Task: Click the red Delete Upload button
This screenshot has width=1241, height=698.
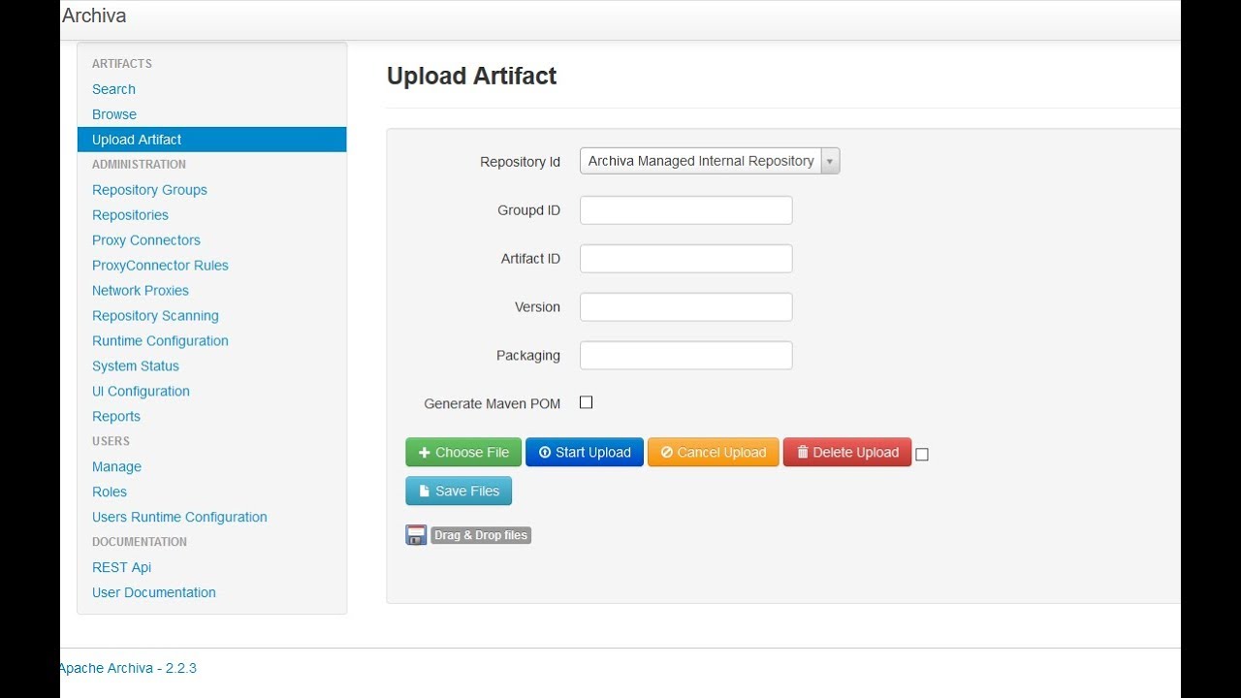Action: 847,452
